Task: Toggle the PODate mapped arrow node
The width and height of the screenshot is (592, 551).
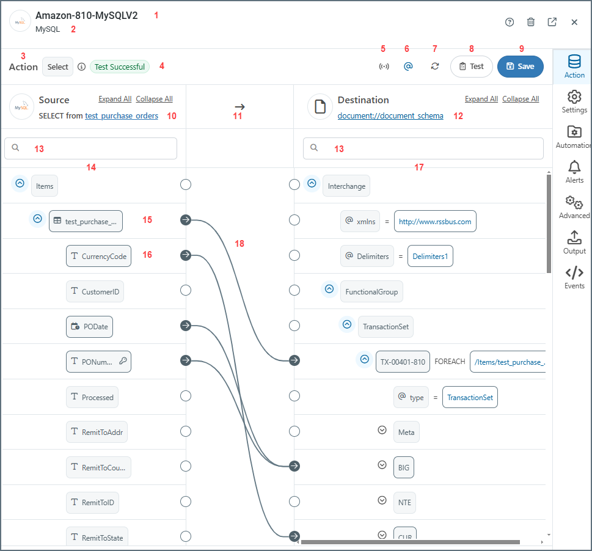Action: 186,326
